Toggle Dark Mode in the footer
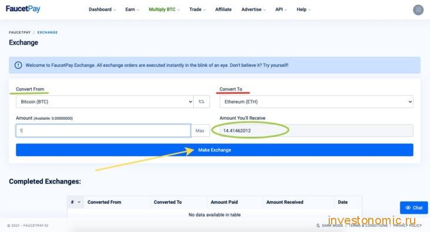The width and height of the screenshot is (430, 232). (330, 226)
